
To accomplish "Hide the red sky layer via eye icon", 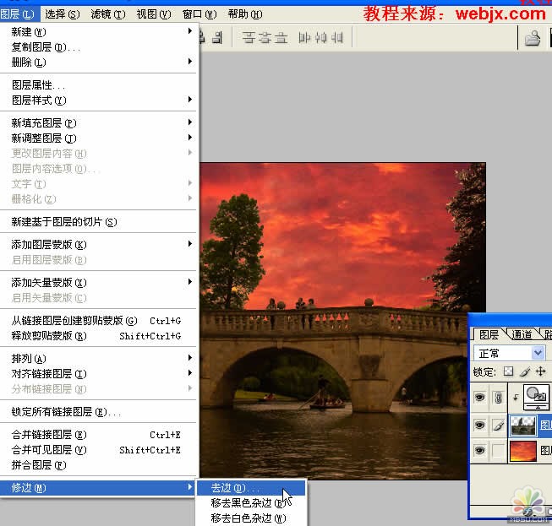I will [x=479, y=450].
